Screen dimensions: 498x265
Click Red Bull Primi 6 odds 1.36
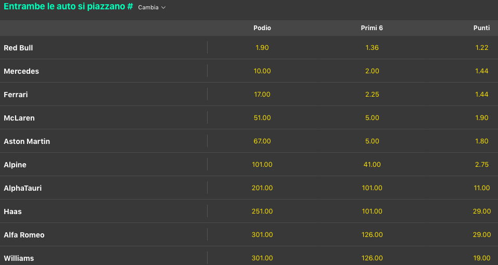pos(372,48)
